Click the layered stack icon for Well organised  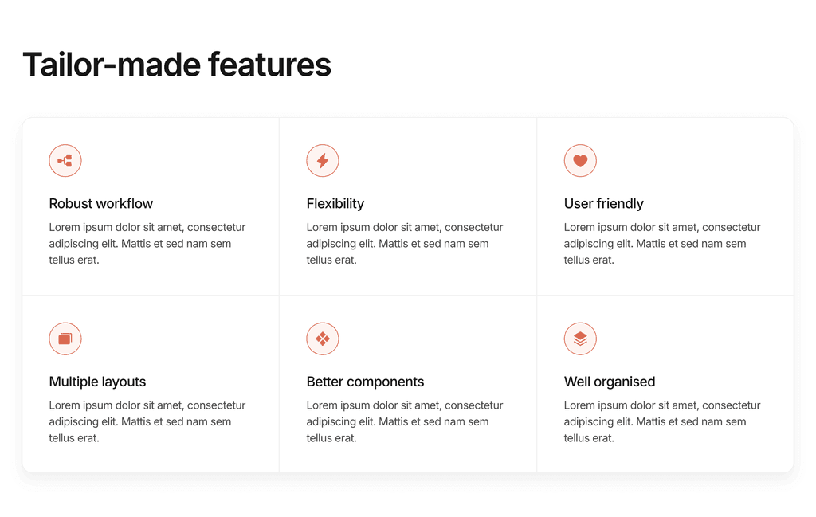pos(580,339)
